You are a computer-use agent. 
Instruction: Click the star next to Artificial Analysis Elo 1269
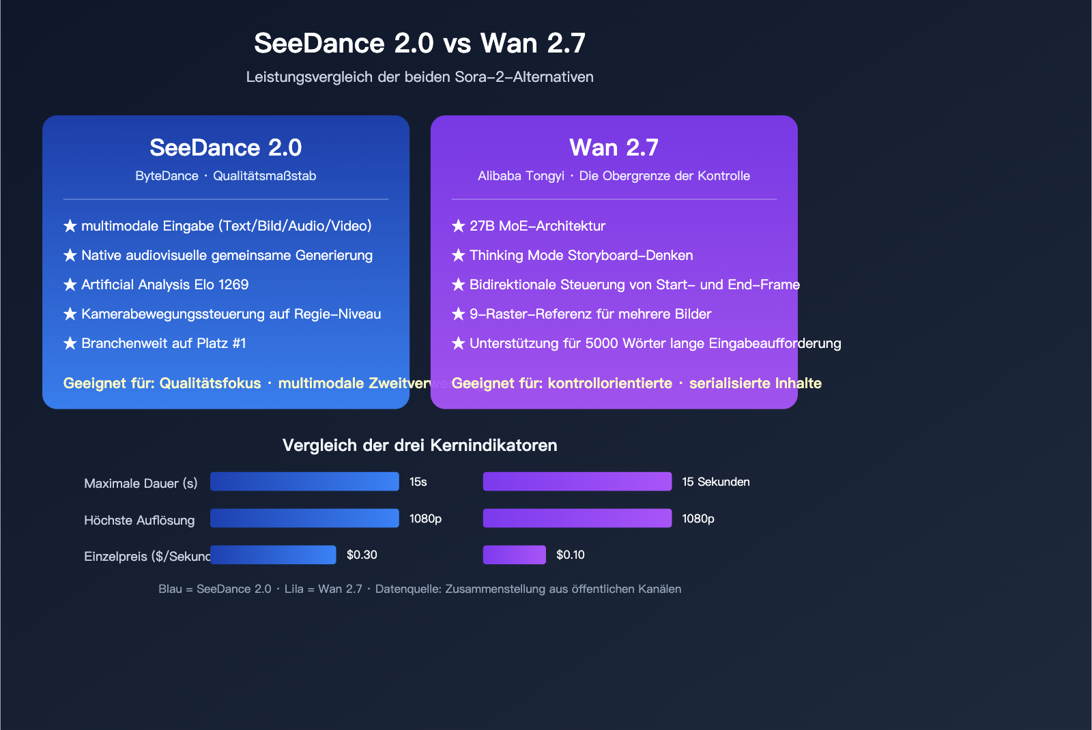[70, 284]
